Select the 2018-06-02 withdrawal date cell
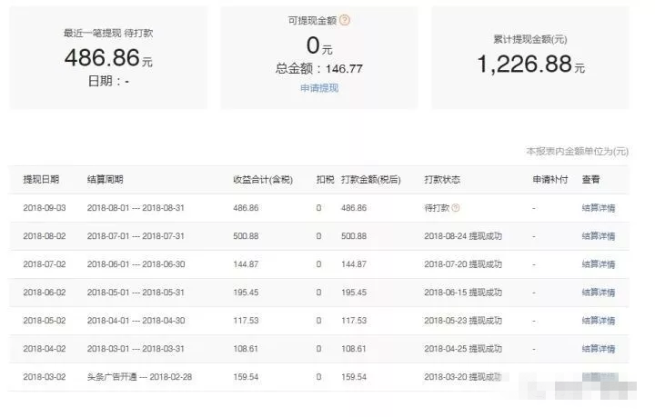This screenshot has height=417, width=655. click(45, 293)
